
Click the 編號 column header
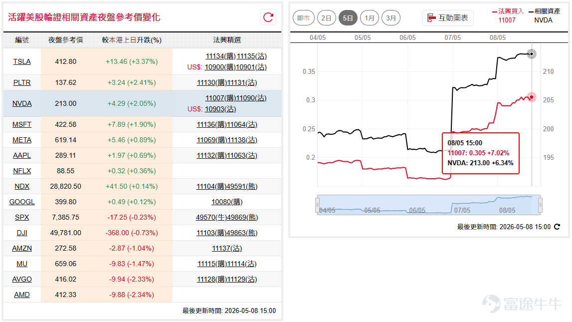(x=22, y=40)
